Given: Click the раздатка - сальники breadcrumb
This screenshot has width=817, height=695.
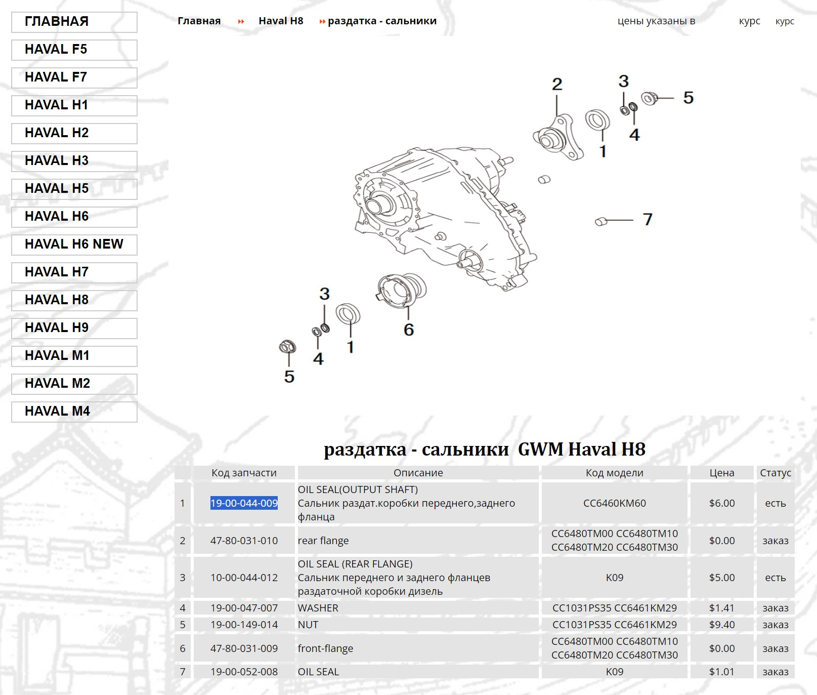Looking at the screenshot, I should (382, 21).
